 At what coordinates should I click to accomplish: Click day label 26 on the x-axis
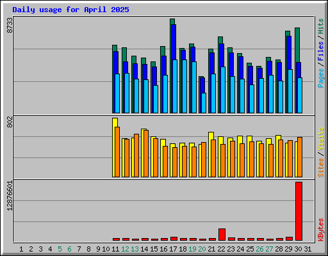tap(259, 249)
